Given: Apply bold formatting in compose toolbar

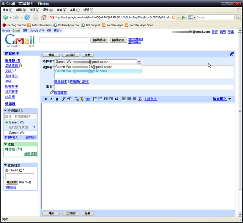Looking at the screenshot, I should 46,99.
